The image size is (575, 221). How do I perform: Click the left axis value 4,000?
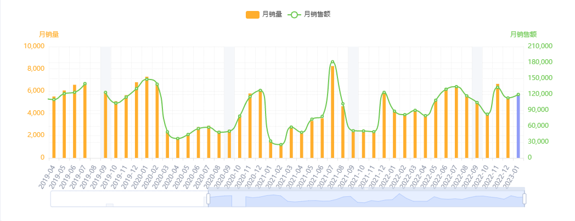tap(36, 114)
